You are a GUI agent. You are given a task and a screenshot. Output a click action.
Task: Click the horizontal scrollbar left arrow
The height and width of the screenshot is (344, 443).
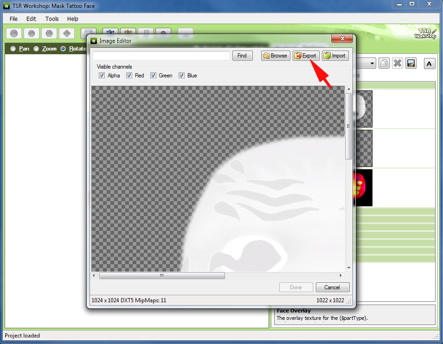94,275
